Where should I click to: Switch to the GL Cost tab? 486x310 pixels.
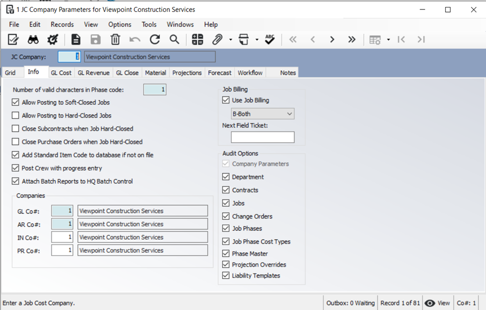click(x=61, y=73)
